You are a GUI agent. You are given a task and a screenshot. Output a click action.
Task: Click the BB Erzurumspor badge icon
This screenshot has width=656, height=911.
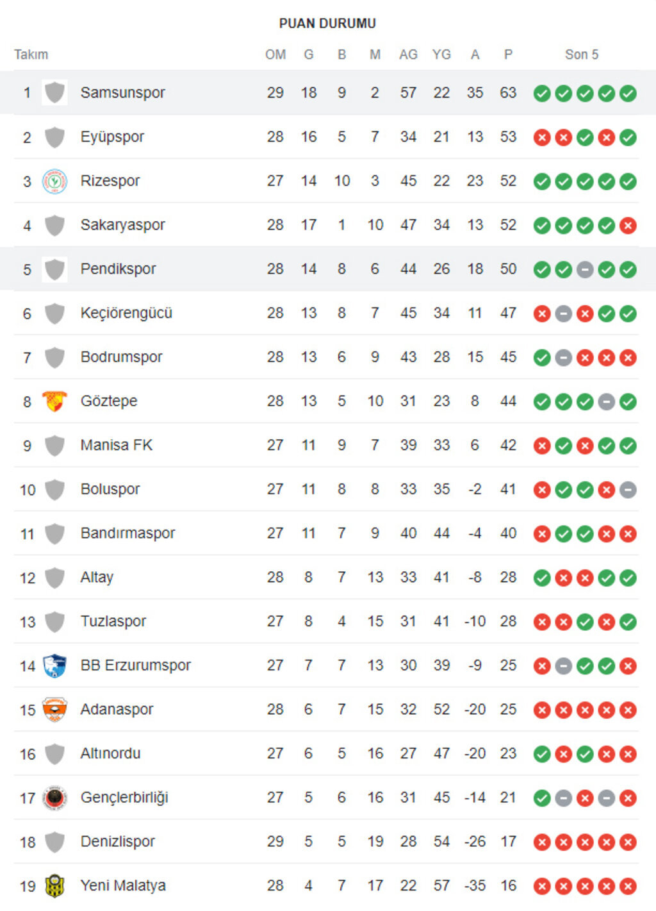(54, 665)
